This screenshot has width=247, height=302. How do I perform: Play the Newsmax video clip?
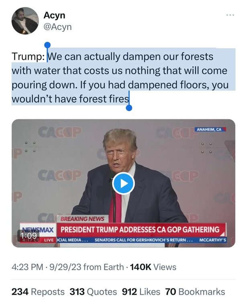123,184
